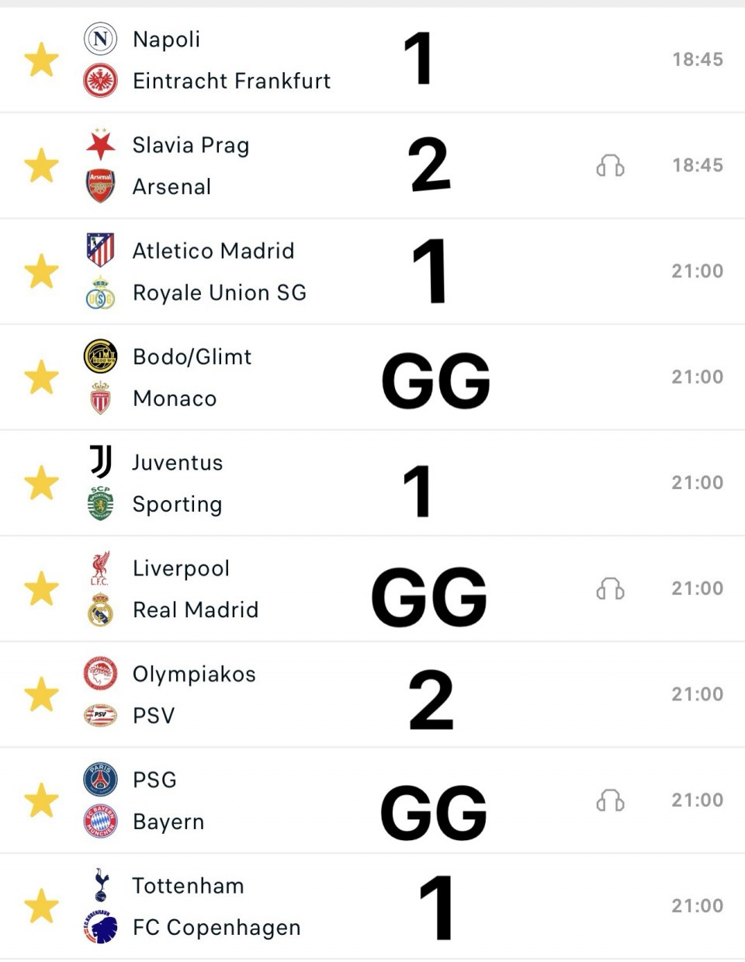Screen dimensions: 745x962
Task: Open the Royale Union SG team link
Action: point(219,293)
